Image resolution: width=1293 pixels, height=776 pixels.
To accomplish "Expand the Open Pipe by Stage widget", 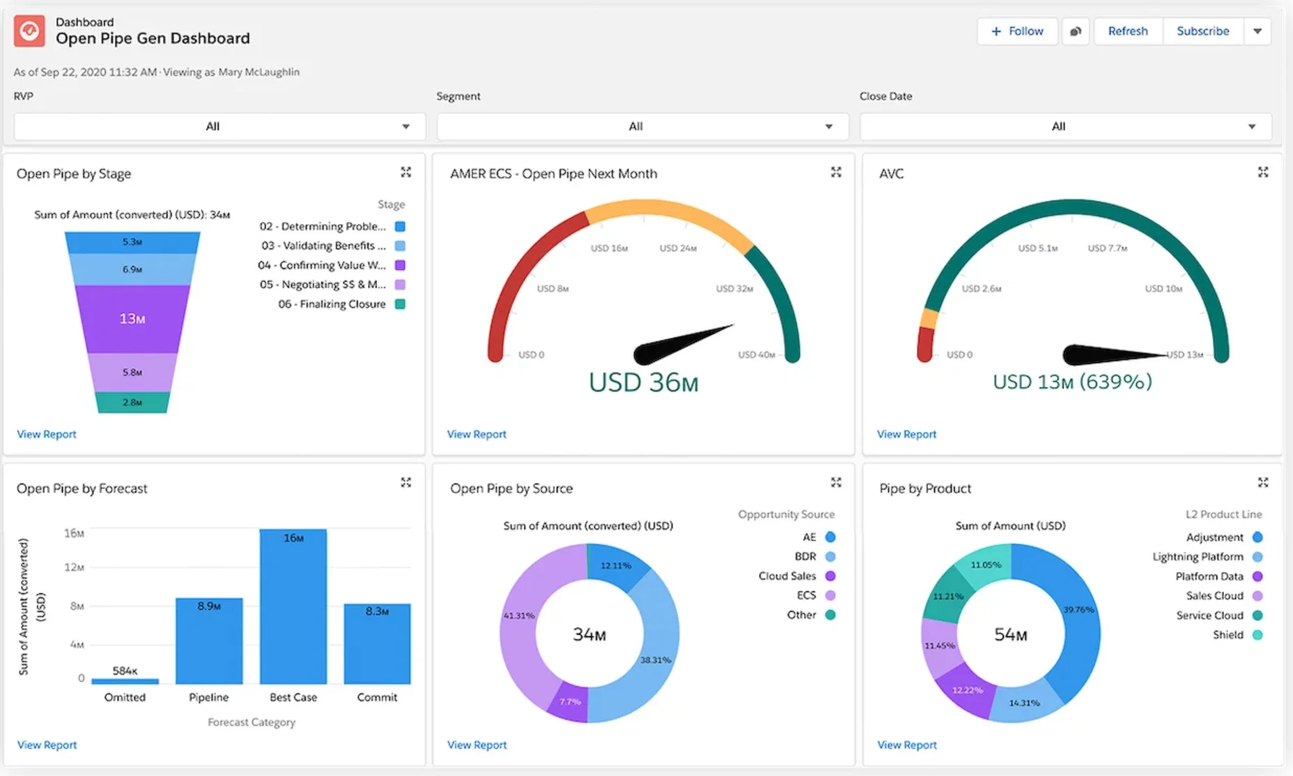I will (406, 172).
